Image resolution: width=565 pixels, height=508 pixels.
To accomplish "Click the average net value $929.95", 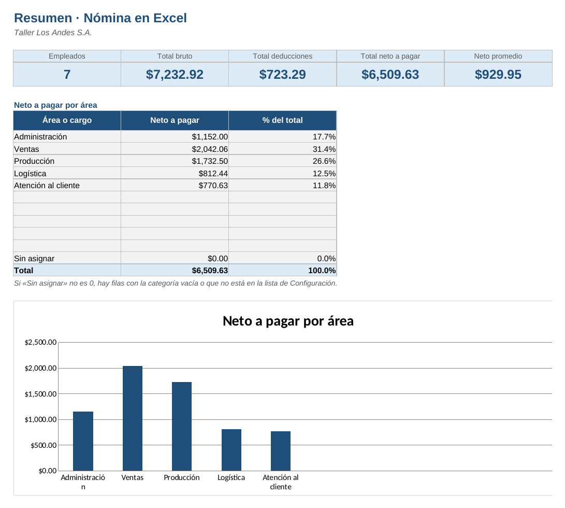I will tap(498, 74).
